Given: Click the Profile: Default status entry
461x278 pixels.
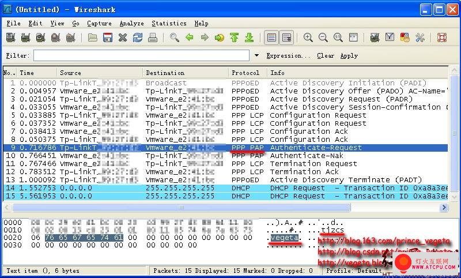Looking at the screenshot, I should click(354, 271).
